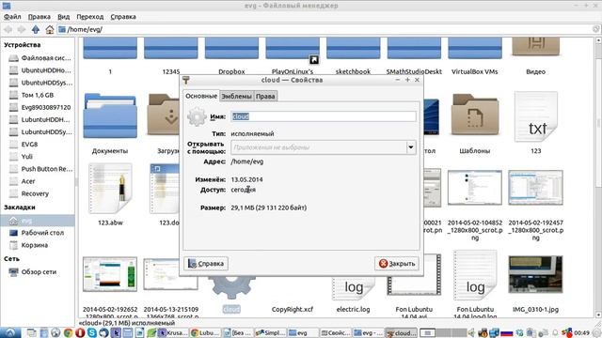Expand the Открывать с помощью dropdown

pos(411,147)
